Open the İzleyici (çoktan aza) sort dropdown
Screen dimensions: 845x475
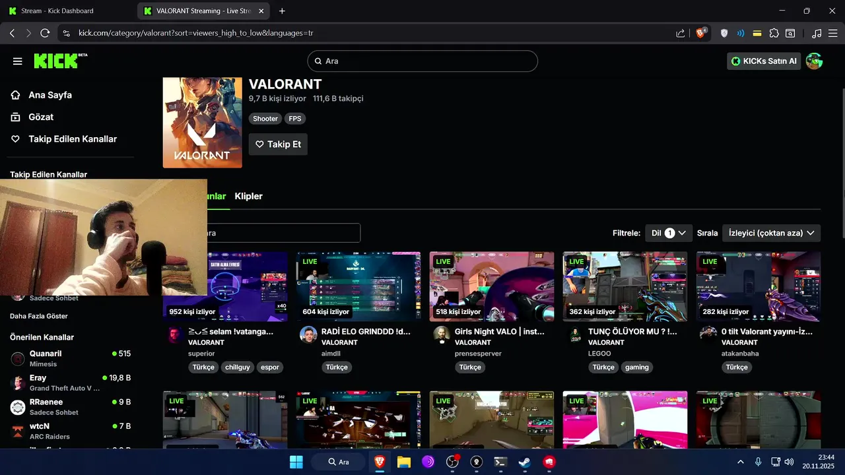click(x=772, y=233)
